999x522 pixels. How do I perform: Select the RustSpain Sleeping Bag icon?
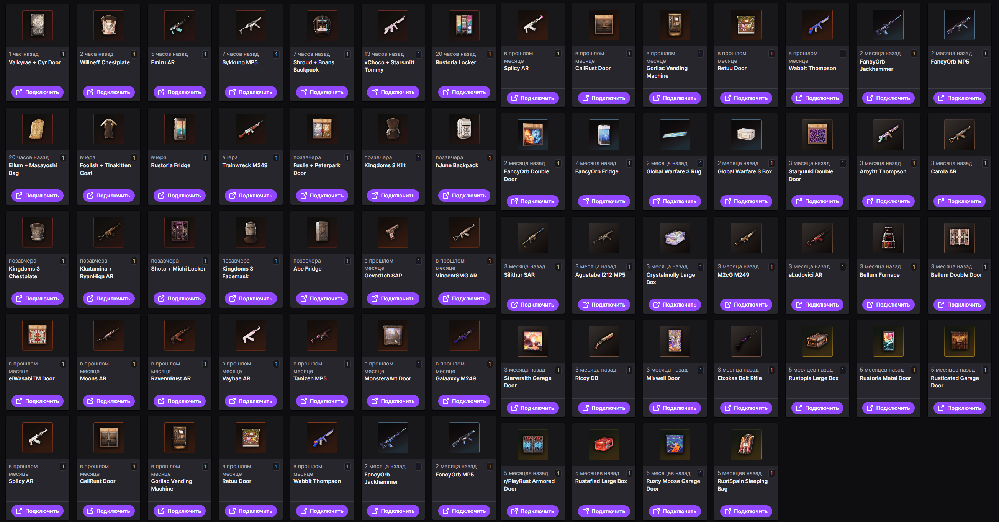746,444
